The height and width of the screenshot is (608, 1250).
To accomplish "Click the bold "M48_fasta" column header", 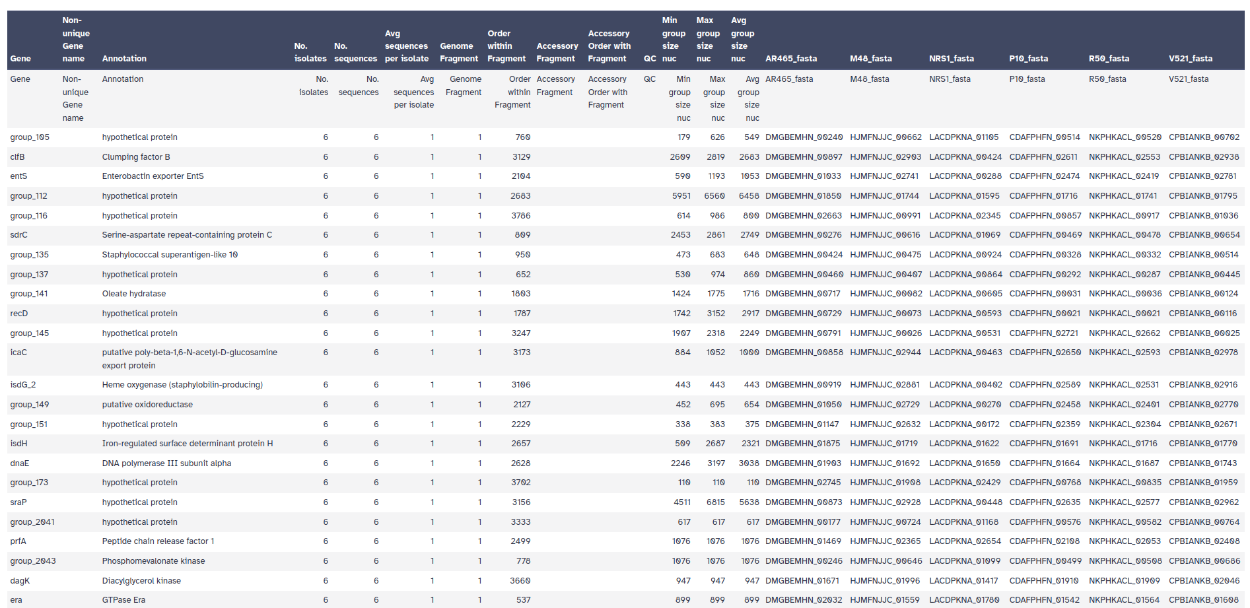I will pos(870,59).
